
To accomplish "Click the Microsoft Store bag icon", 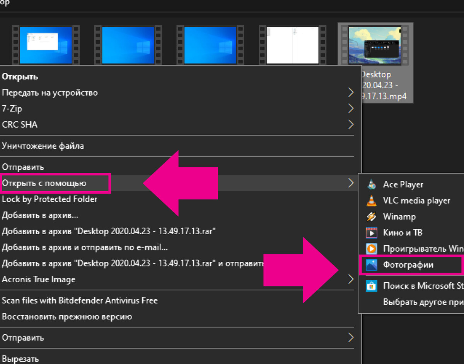I will click(371, 286).
